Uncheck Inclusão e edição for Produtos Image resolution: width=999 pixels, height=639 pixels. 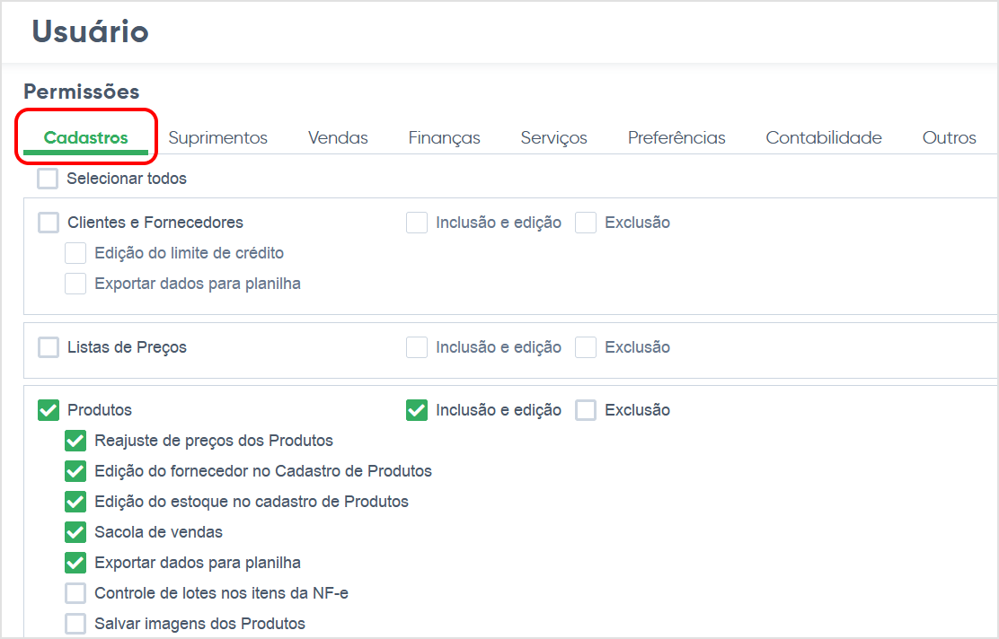(417, 410)
